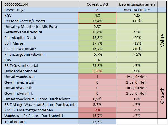Select the Bewertungskriterien column header
The height and width of the screenshot is (125, 168).
pos(137,5)
